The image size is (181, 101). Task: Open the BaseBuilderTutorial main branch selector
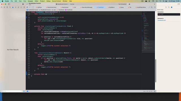(34, 4)
